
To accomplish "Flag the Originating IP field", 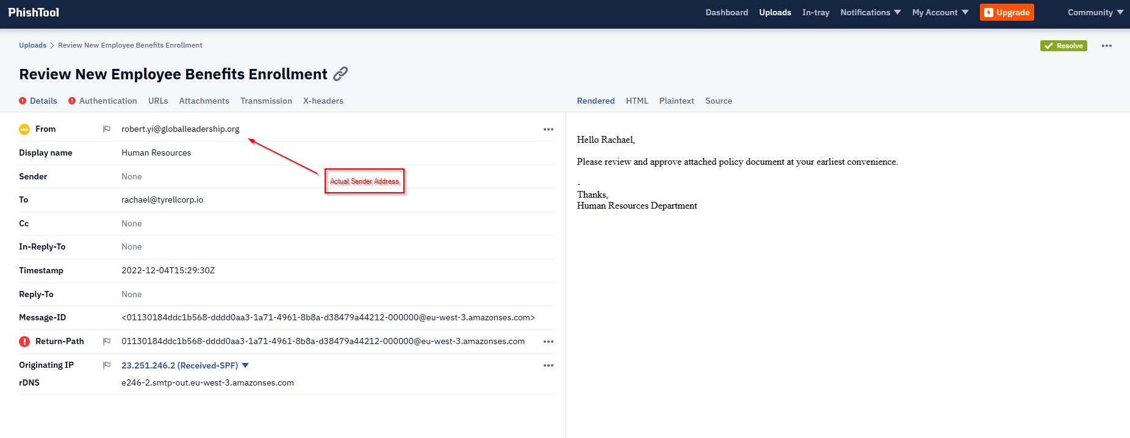I will tap(107, 365).
